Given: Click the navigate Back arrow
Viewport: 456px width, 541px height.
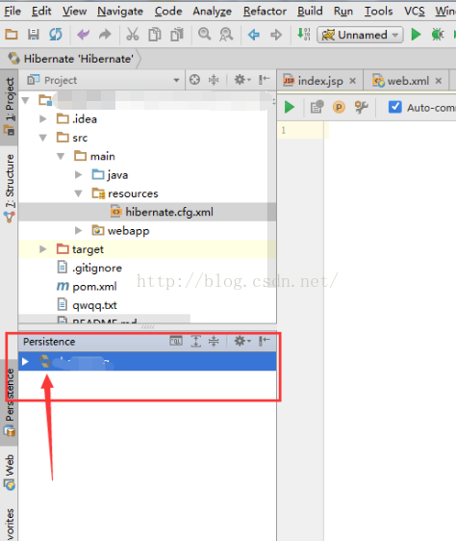Looking at the screenshot, I should click(x=254, y=35).
